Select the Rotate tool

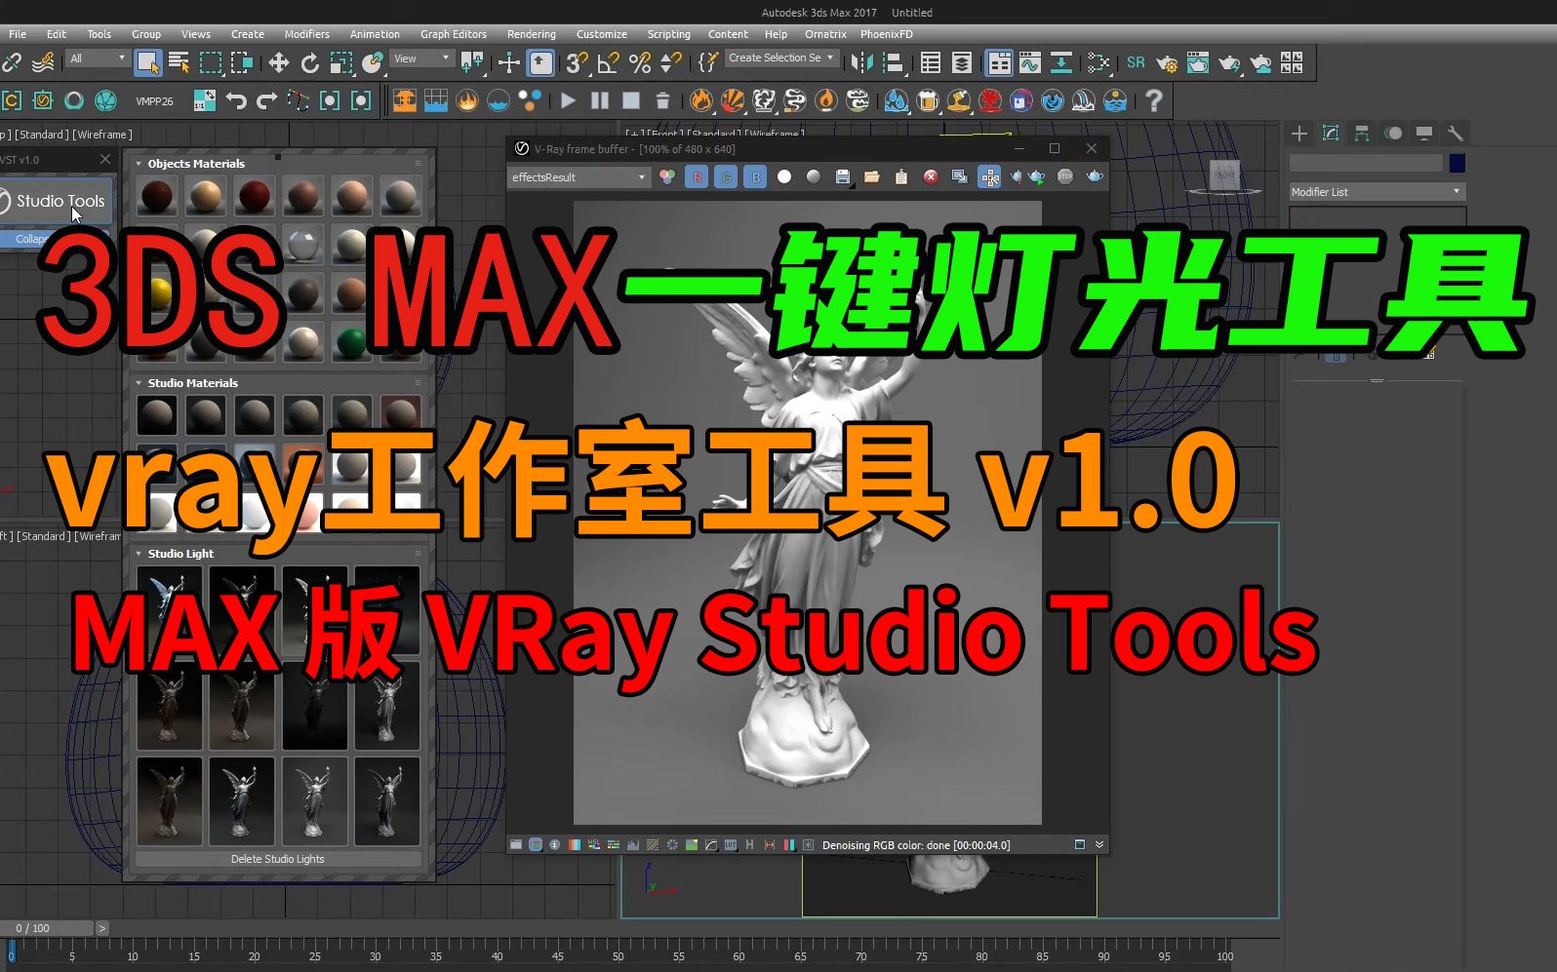[310, 63]
